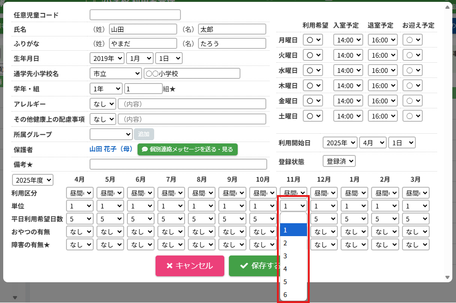
Task: Open Friday pickup plan selector
Action: [412, 101]
